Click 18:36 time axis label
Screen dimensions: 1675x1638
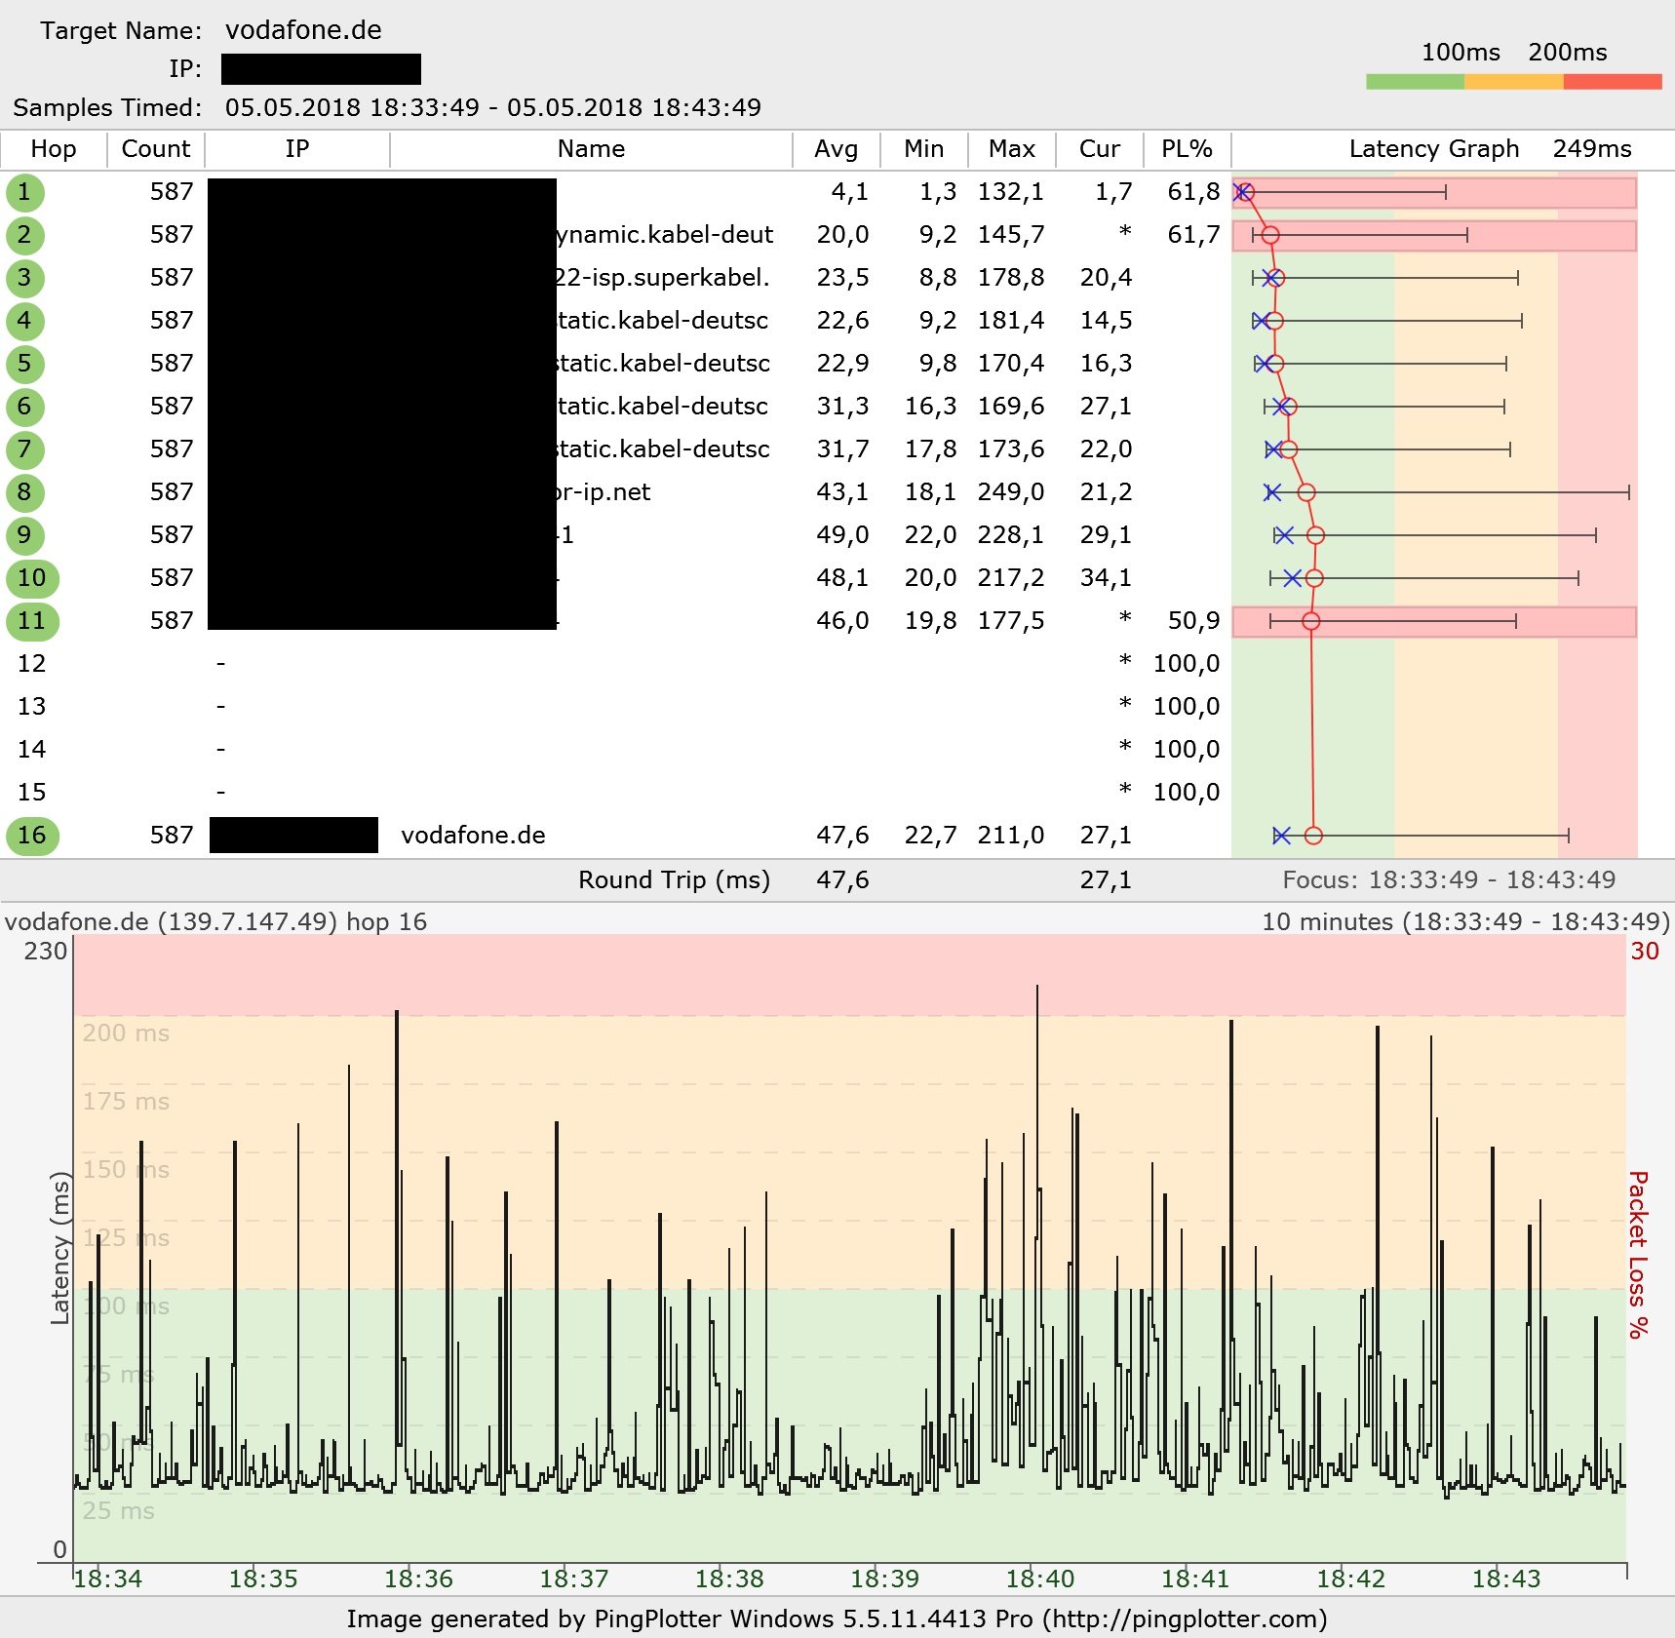418,1579
